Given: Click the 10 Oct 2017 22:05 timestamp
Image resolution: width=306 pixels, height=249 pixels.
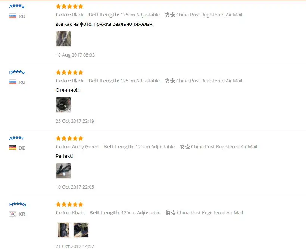Looking at the screenshot, I should pyautogui.click(x=75, y=187).
